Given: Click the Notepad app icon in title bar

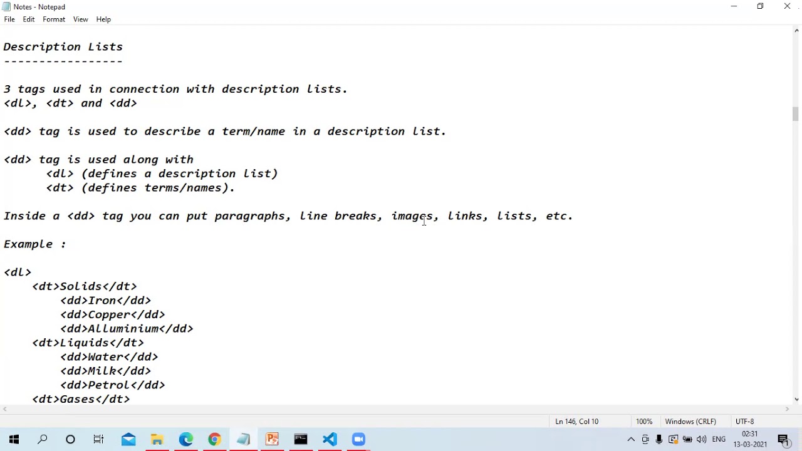Looking at the screenshot, I should coord(6,7).
